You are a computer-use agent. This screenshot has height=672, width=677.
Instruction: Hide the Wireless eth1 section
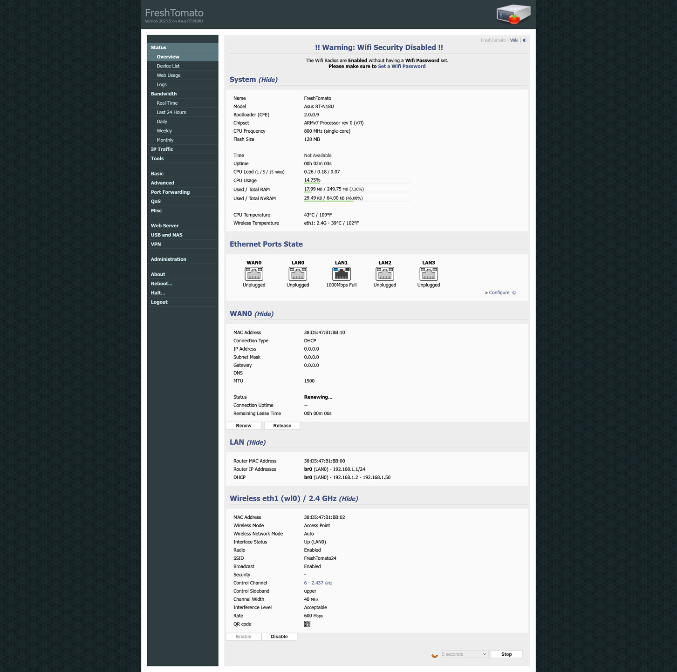[349, 499]
